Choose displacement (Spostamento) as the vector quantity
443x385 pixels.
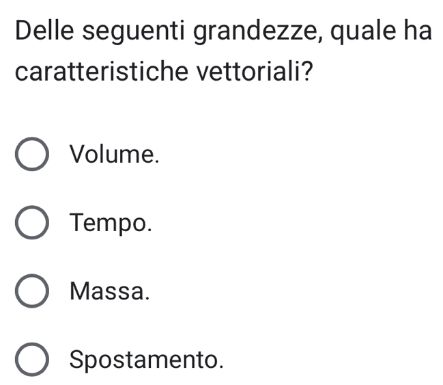point(31,359)
